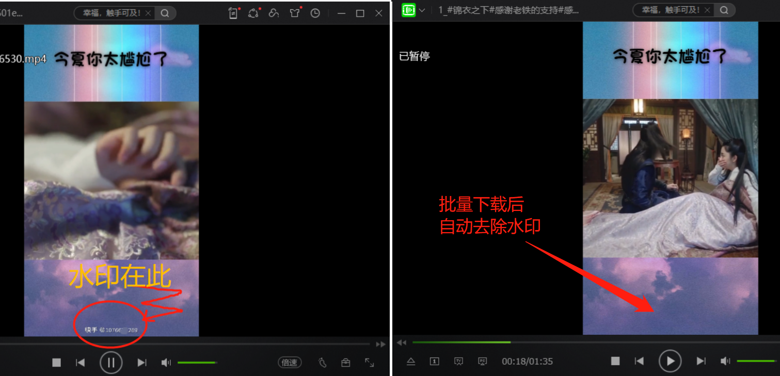Click the seek bar in the left player
Image resolution: width=780 pixels, height=376 pixels.
pyautogui.click(x=185, y=344)
